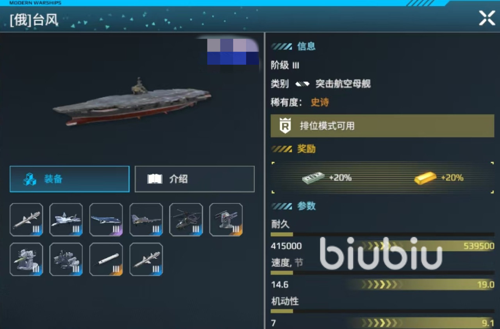Click the 排位模式可用 ranked mode banner
This screenshot has height=329, width=500.
[382, 126]
